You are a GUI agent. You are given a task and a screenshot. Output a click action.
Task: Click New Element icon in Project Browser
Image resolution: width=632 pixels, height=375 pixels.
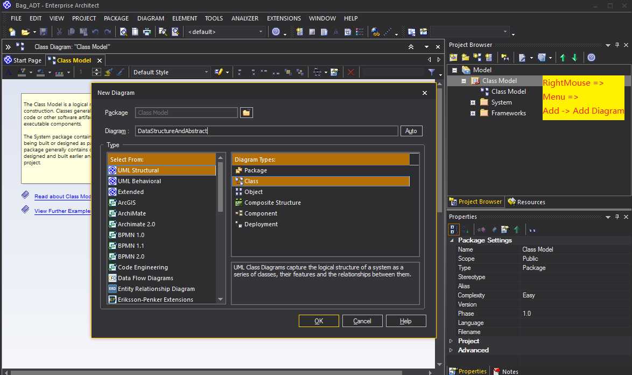tap(489, 58)
